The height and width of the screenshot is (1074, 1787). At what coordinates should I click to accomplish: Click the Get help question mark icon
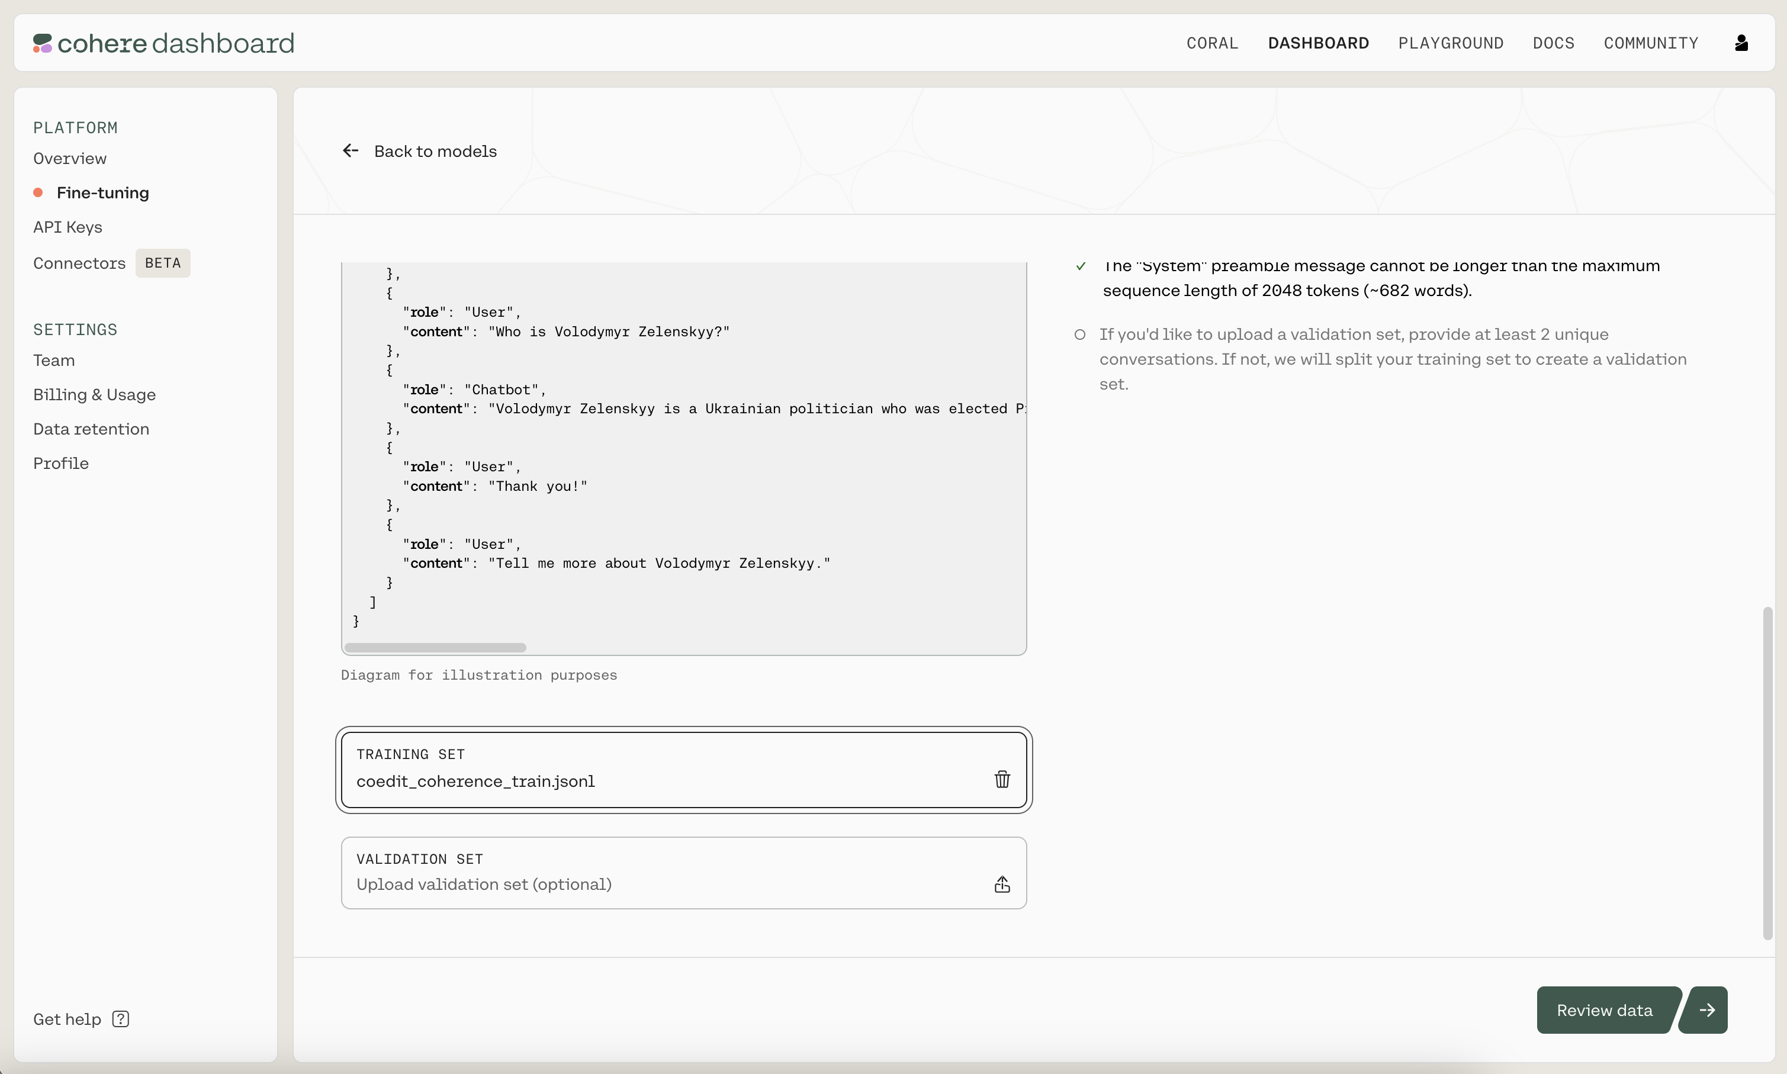(x=121, y=1019)
